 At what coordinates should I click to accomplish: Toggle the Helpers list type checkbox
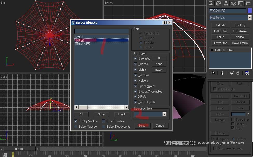click(135, 80)
